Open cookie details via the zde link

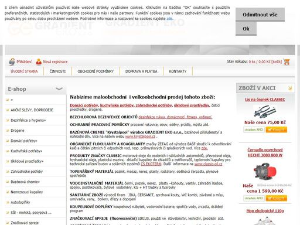click(x=169, y=19)
